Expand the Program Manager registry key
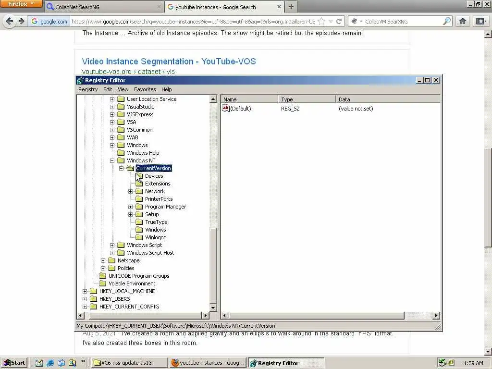The image size is (492, 369). click(x=130, y=207)
